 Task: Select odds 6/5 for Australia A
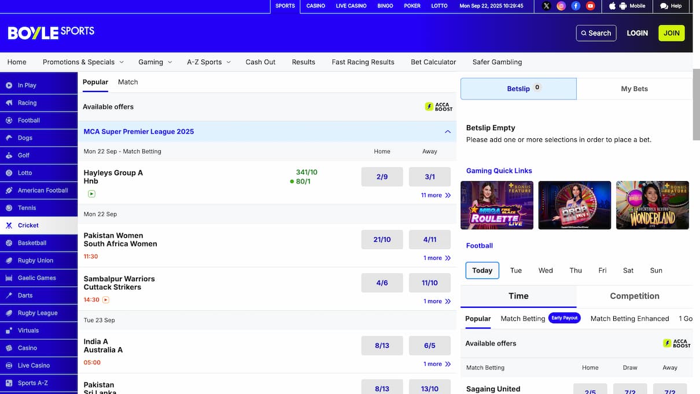point(430,345)
